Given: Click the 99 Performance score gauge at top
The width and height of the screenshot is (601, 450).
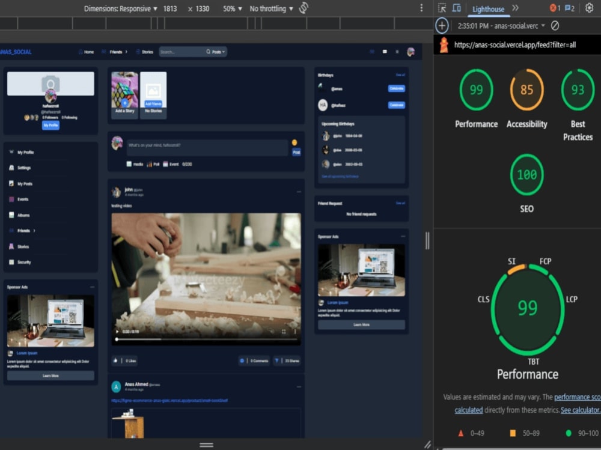Looking at the screenshot, I should [476, 90].
